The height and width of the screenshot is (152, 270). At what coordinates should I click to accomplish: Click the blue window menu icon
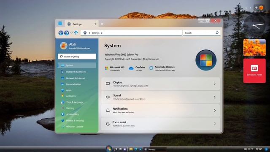(60, 23)
